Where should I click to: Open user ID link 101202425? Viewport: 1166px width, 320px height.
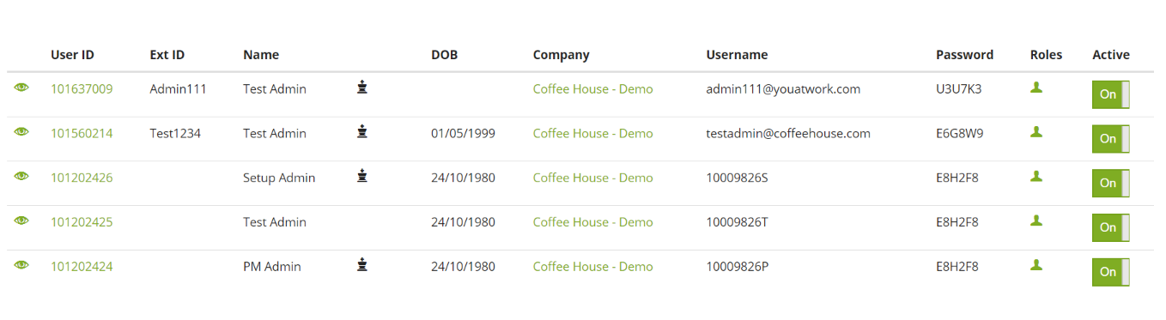coord(82,222)
